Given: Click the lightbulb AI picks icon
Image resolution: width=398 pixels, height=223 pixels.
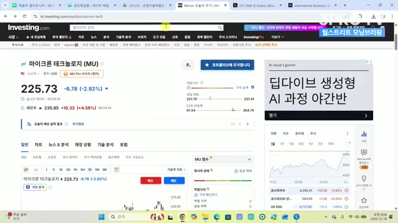Looking at the screenshot, I should tap(364, 178).
